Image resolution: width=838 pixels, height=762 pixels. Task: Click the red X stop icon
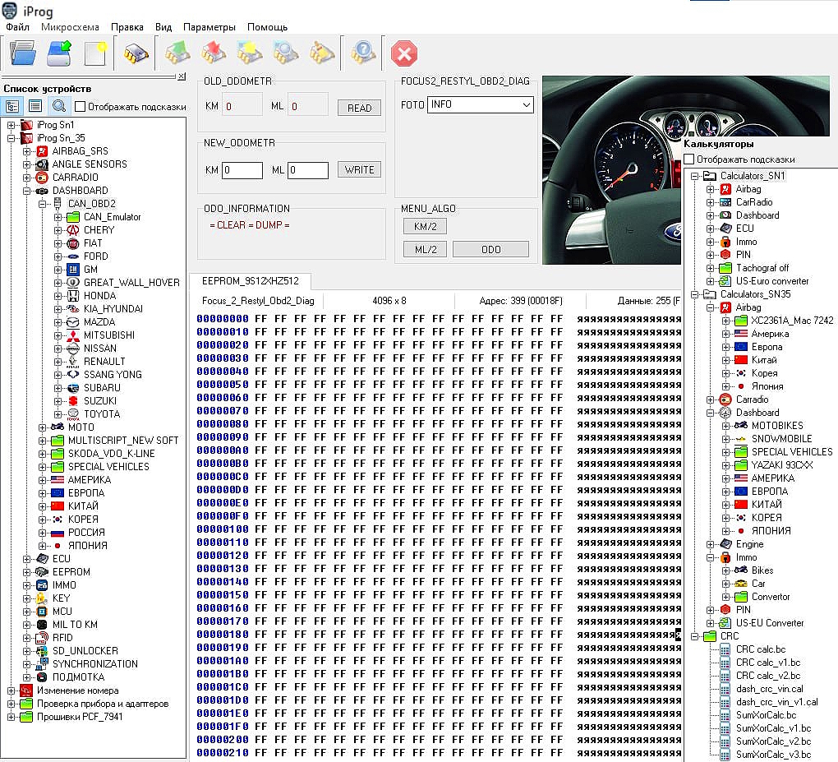(x=404, y=54)
